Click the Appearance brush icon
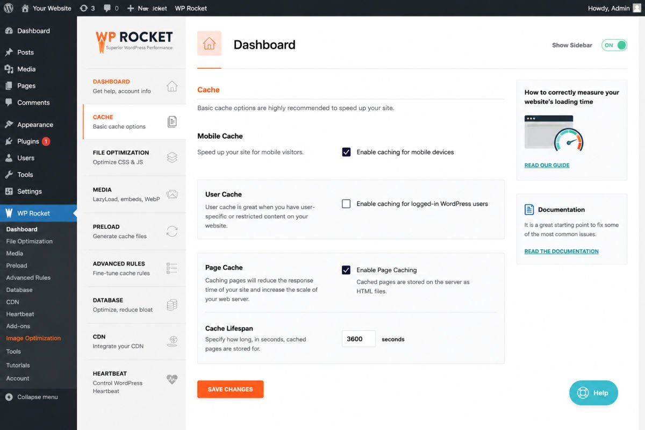Image resolution: width=645 pixels, height=430 pixels. click(x=9, y=124)
